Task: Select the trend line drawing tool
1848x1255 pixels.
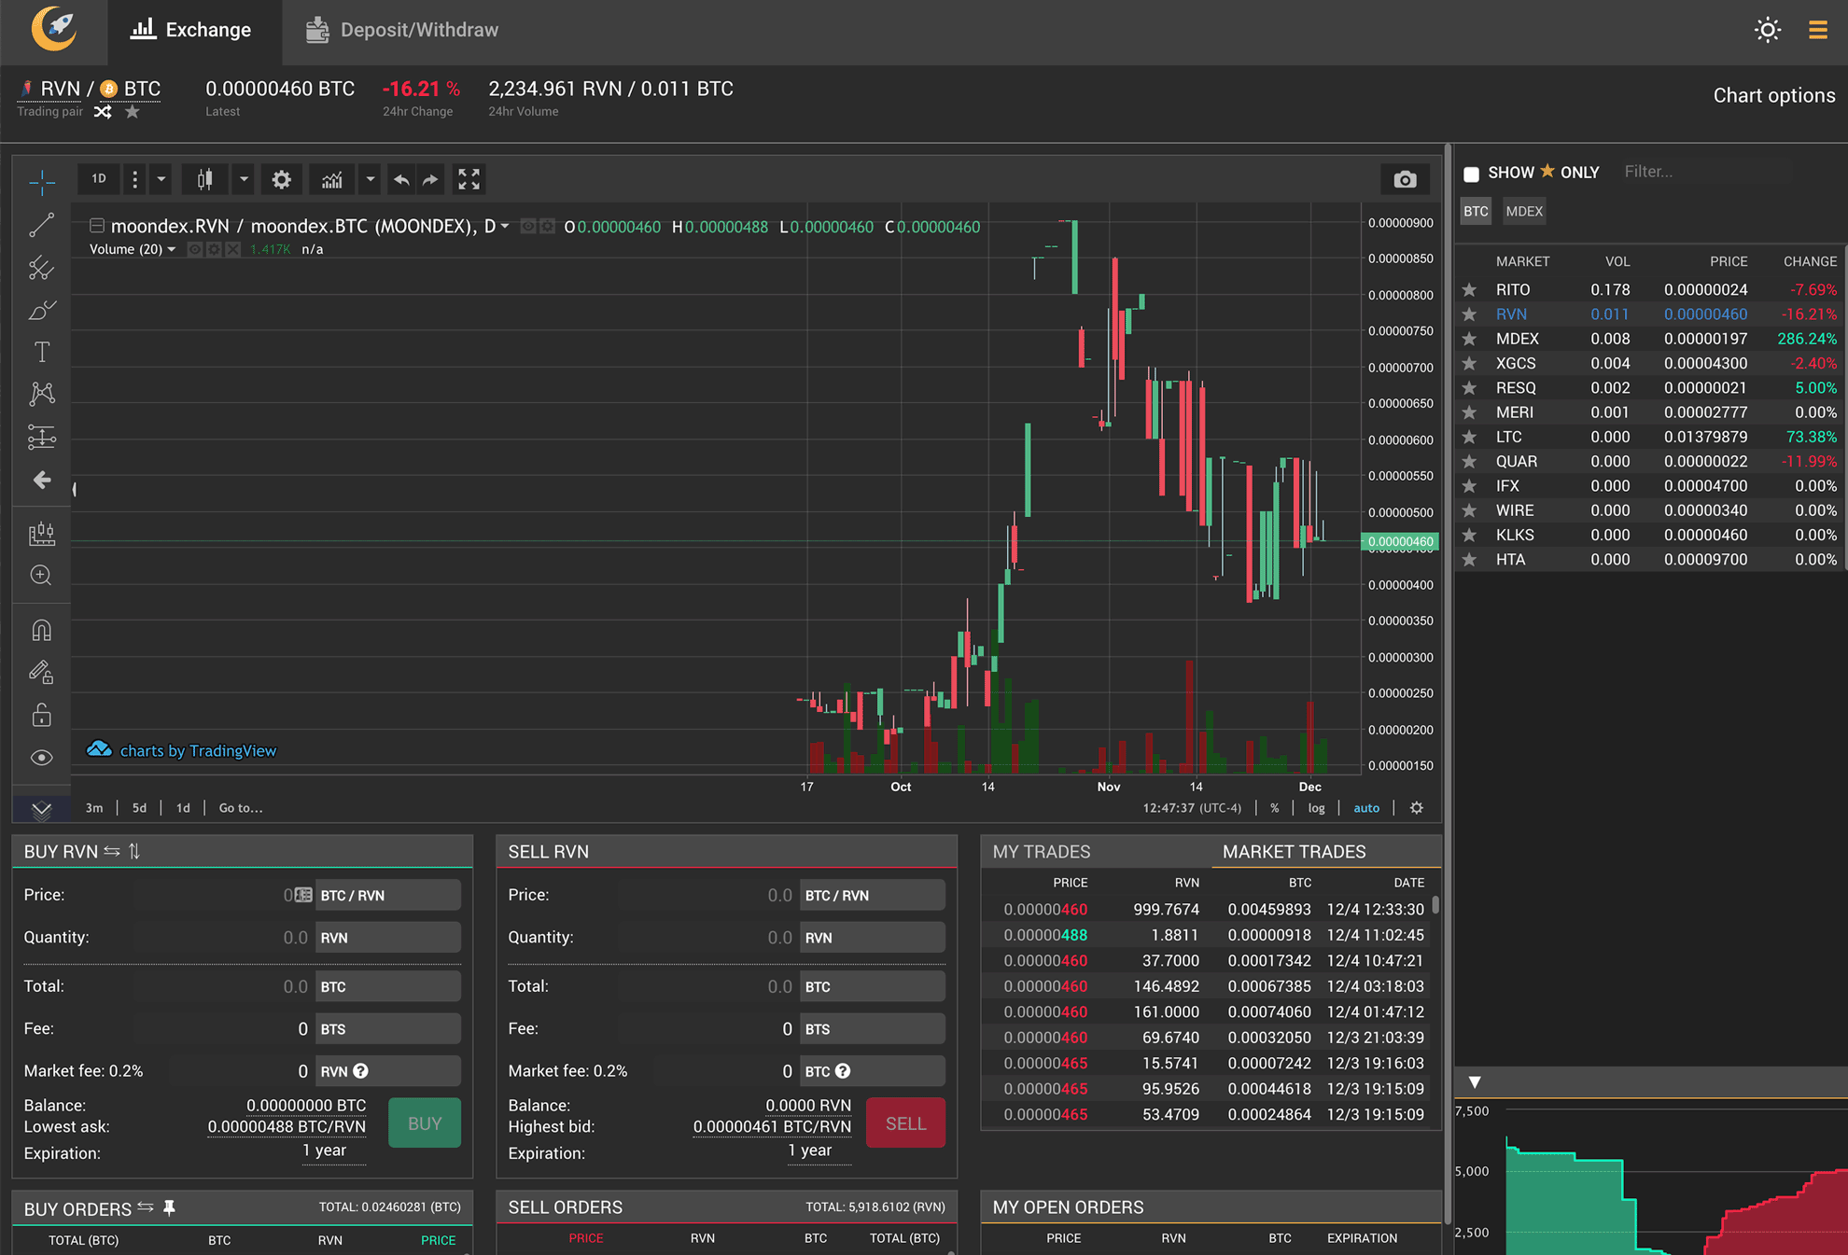Action: click(x=41, y=225)
